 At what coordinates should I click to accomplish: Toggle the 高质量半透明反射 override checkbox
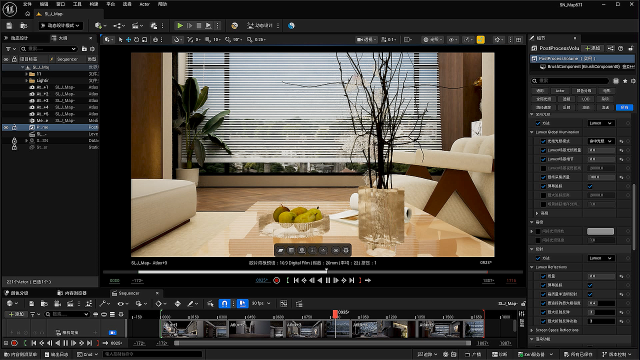click(x=543, y=294)
